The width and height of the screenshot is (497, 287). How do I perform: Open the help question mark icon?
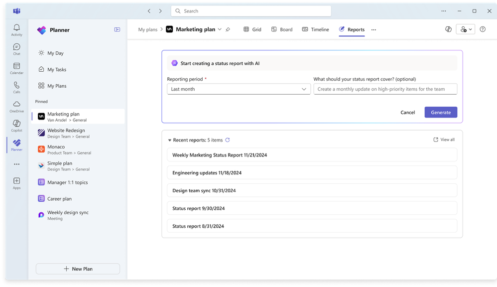click(483, 29)
